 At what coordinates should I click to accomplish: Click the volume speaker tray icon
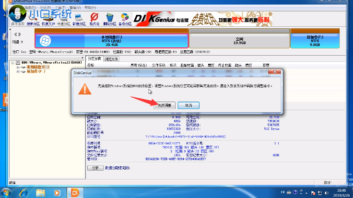[327, 193]
